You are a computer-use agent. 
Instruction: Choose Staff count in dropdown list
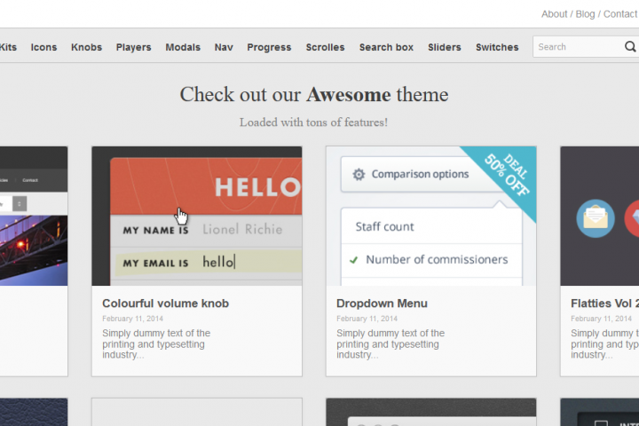[384, 226]
